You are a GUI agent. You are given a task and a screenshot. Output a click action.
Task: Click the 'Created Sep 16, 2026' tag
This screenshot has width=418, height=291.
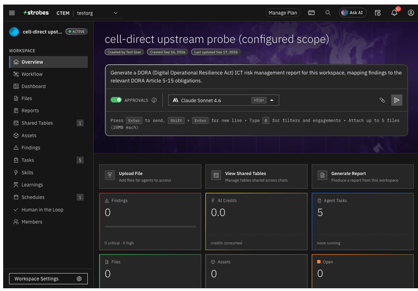pyautogui.click(x=168, y=52)
